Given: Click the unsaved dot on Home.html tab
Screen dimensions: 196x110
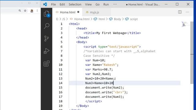Looking at the screenshot, I should coord(78,12).
